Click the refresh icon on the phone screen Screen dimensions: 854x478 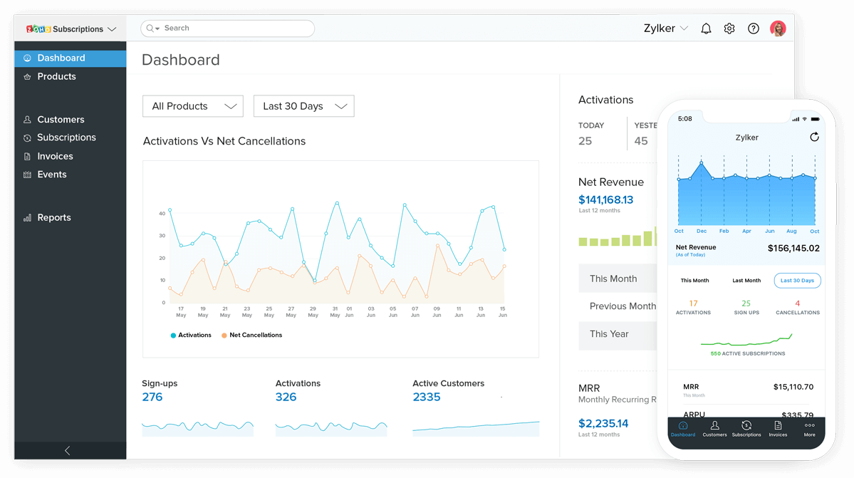[x=814, y=137]
